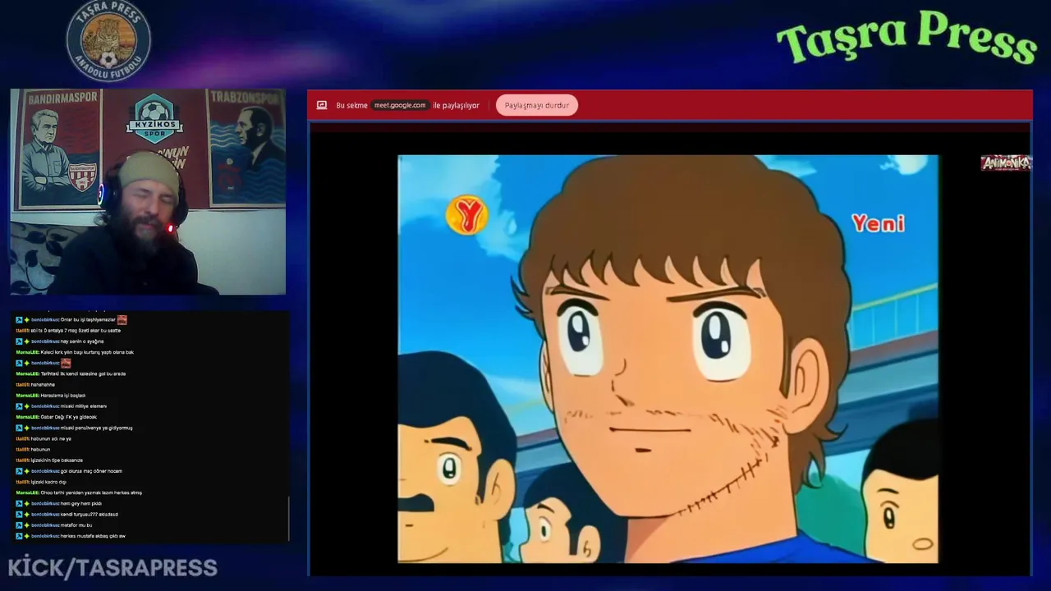Click the Taşra Press Anadolu Futbolu round logo
The height and width of the screenshot is (591, 1051).
click(108, 40)
